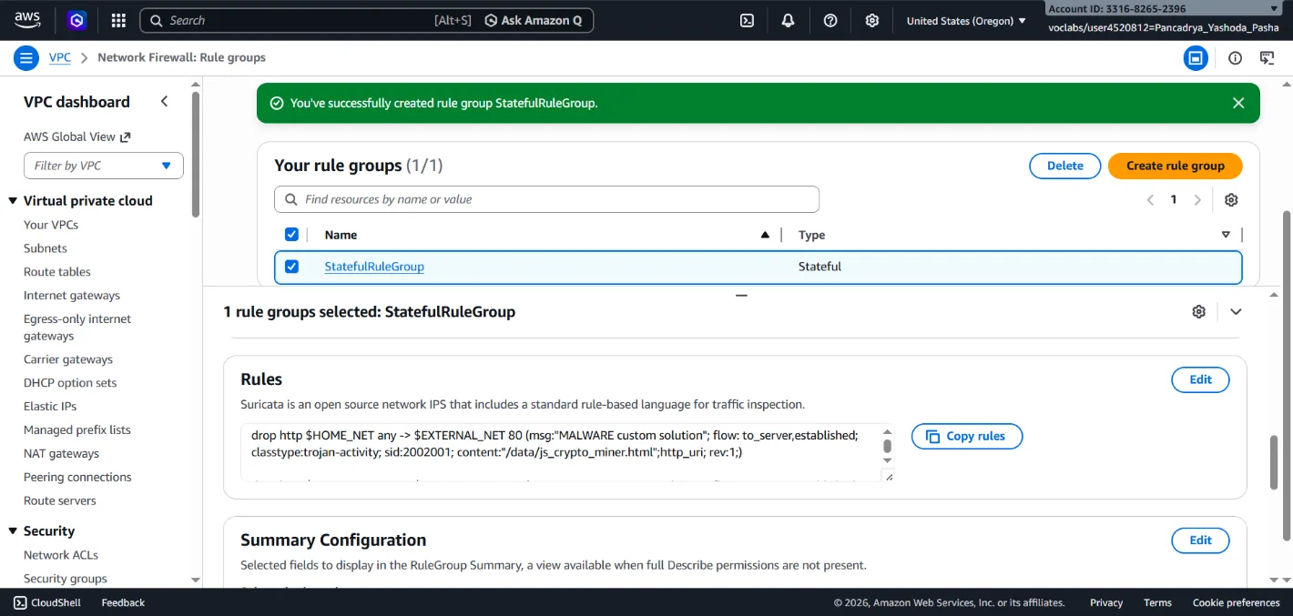Screen dimensions: 1293x616
Task: Open rule groups table preferences gear
Action: [1231, 199]
